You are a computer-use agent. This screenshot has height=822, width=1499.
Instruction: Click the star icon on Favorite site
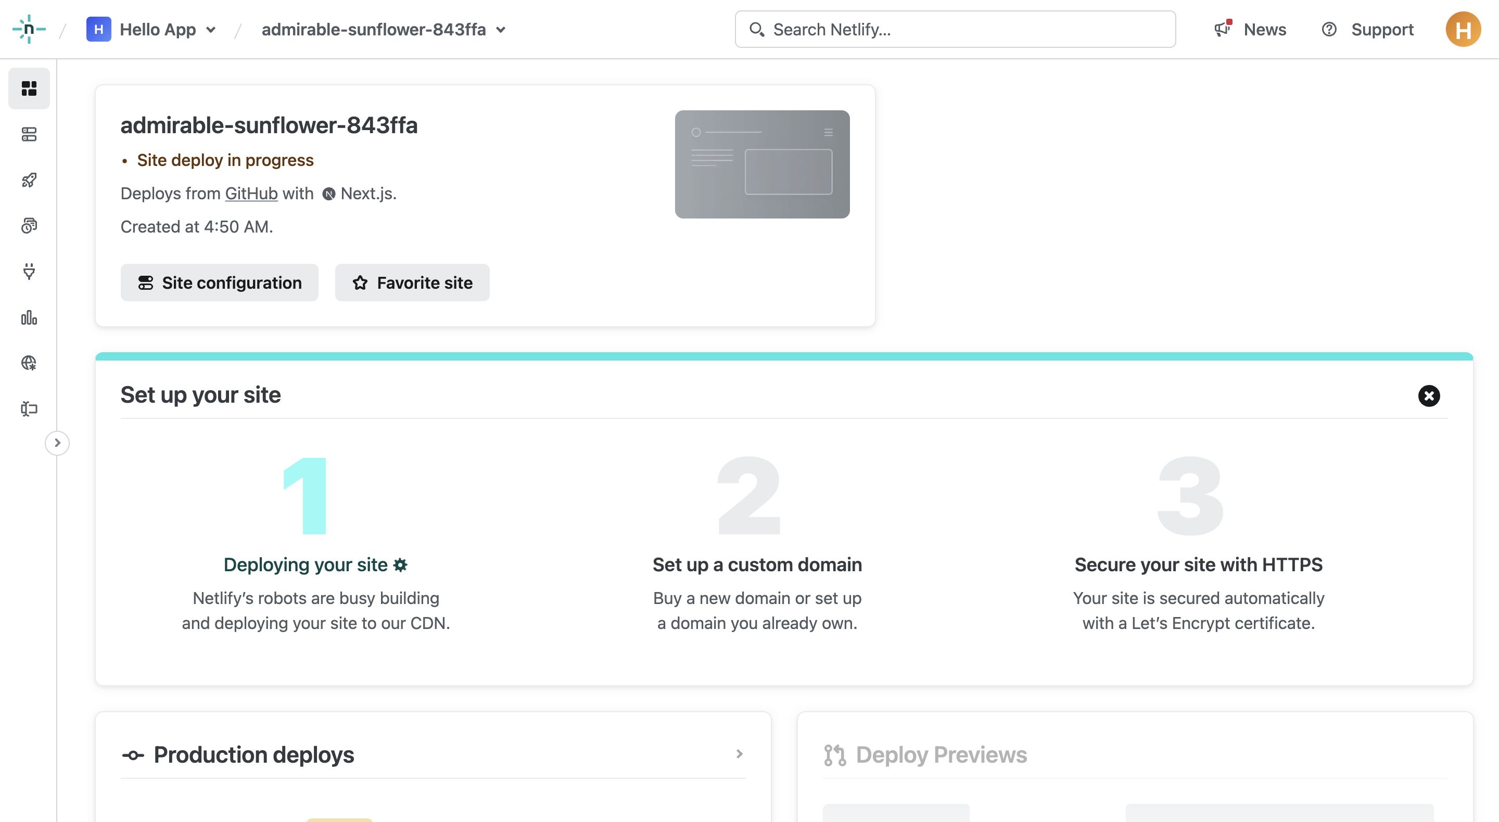(360, 282)
